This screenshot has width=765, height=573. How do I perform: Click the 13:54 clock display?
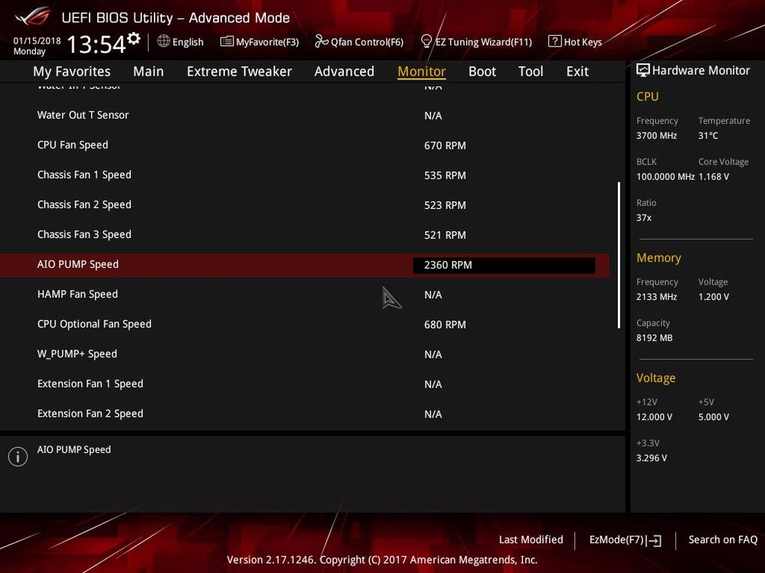(96, 44)
